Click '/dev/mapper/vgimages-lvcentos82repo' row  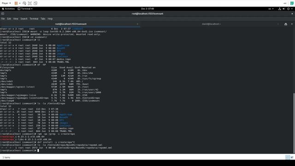[x=50, y=98]
